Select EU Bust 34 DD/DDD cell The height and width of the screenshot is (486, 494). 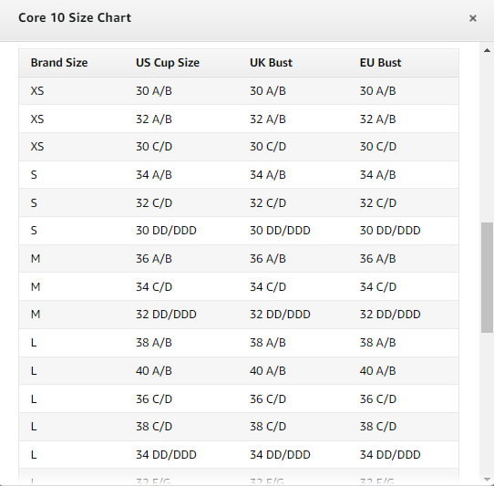[x=390, y=455]
